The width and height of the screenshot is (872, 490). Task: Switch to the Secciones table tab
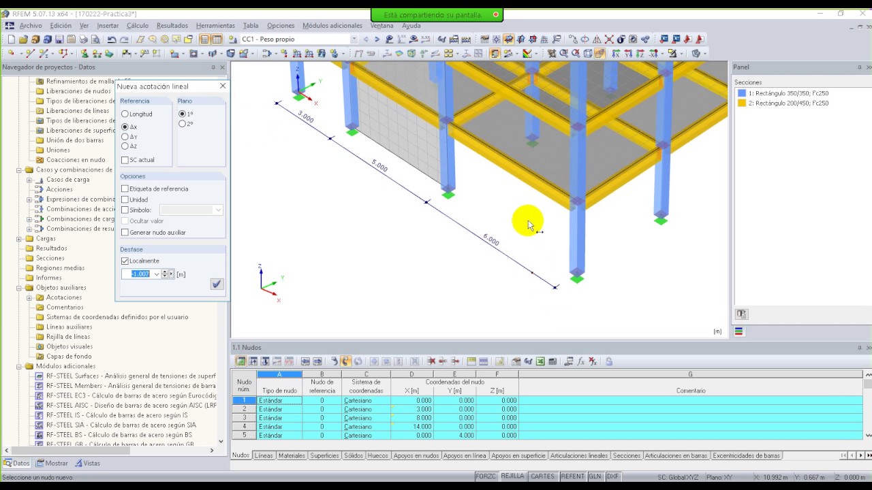tap(626, 455)
